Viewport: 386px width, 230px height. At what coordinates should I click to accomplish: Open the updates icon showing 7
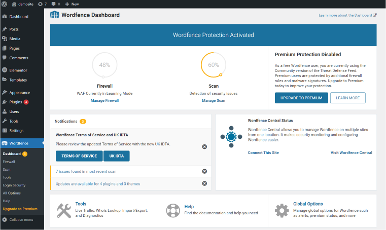[x=42, y=4]
